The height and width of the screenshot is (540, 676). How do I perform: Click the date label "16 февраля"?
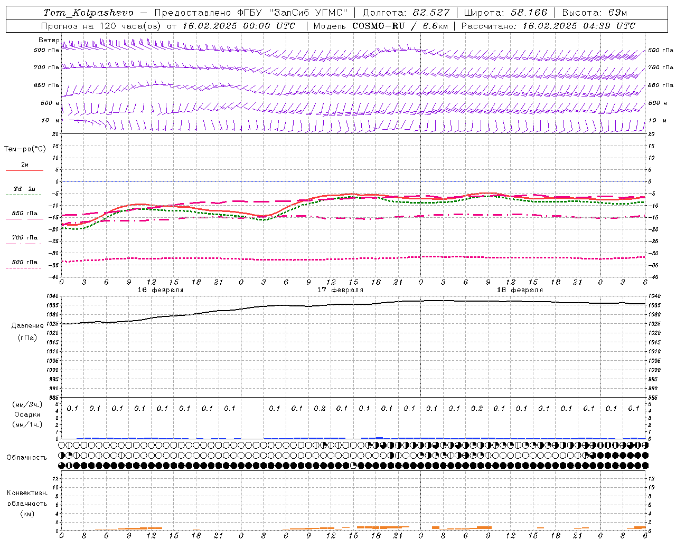(x=161, y=290)
